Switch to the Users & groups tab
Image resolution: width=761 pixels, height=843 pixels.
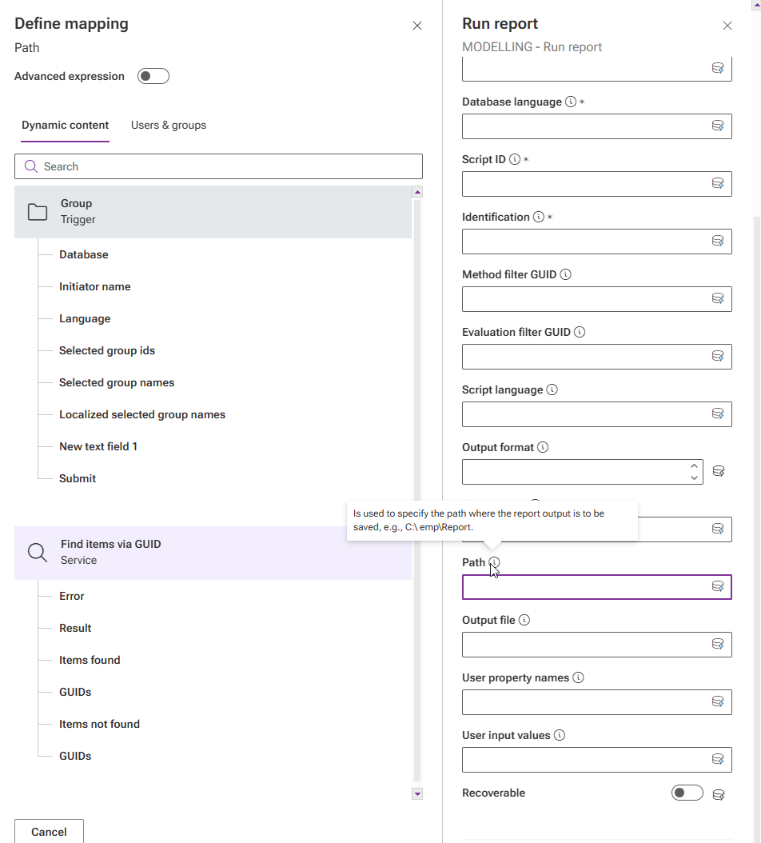click(x=169, y=126)
